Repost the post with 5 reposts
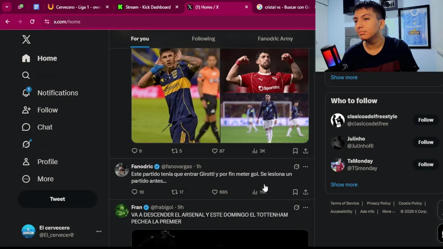443x249 pixels. pos(177,151)
